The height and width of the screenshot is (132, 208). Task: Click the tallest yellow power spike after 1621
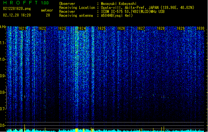click(25, 128)
